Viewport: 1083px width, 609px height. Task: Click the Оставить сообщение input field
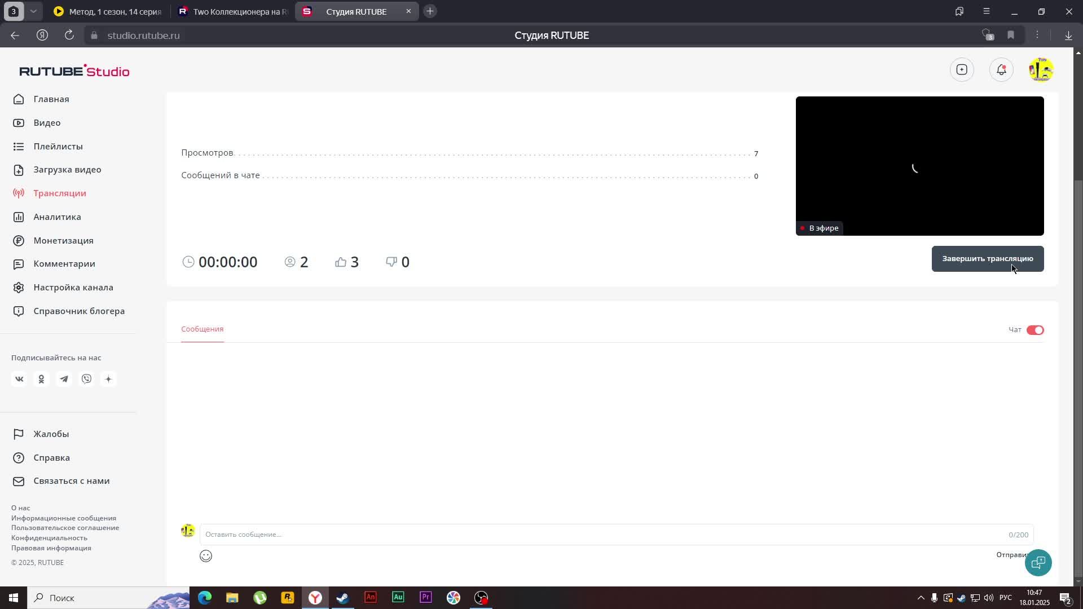tap(617, 535)
